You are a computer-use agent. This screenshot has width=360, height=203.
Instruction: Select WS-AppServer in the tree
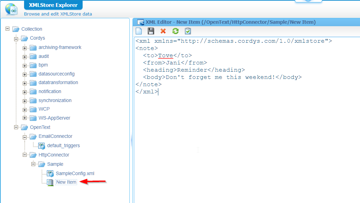[x=54, y=118]
